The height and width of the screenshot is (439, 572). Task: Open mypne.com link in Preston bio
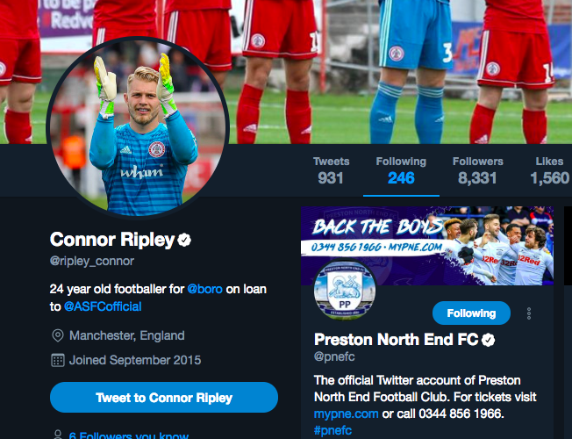tap(346, 414)
